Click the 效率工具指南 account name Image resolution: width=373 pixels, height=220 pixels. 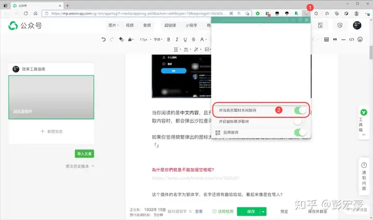point(34,69)
